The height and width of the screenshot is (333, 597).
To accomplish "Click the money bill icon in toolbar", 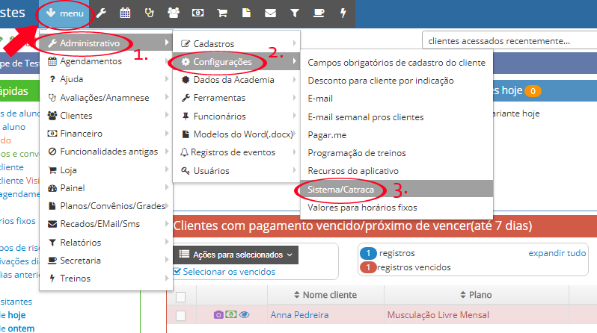I will coord(198,13).
